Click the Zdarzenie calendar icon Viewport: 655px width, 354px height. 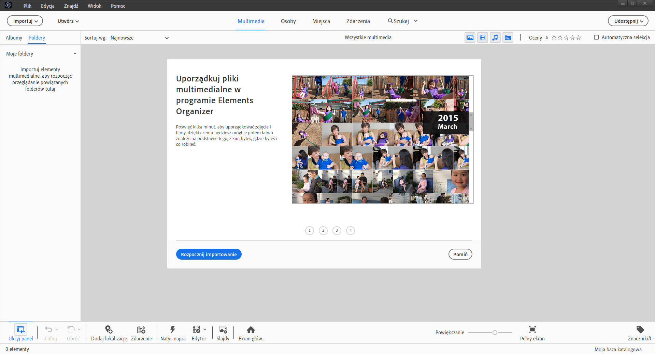click(x=141, y=329)
